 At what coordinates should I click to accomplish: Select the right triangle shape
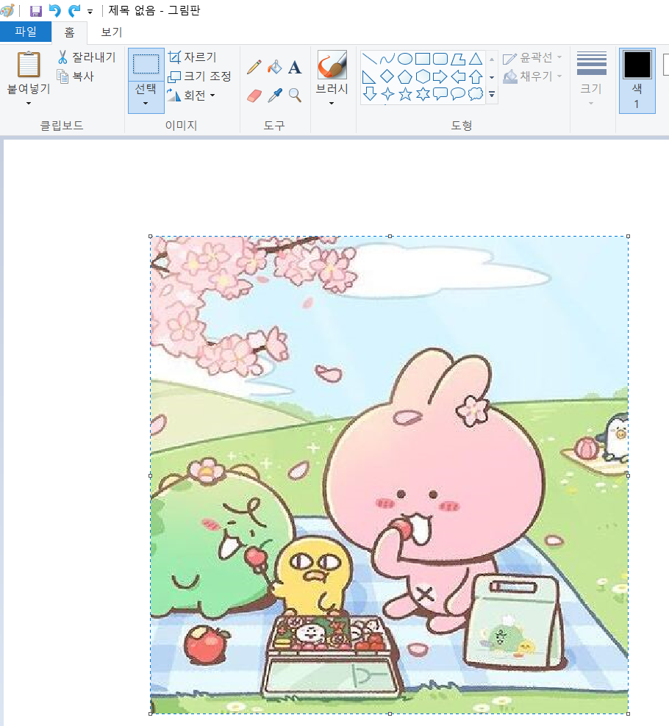pos(369,76)
